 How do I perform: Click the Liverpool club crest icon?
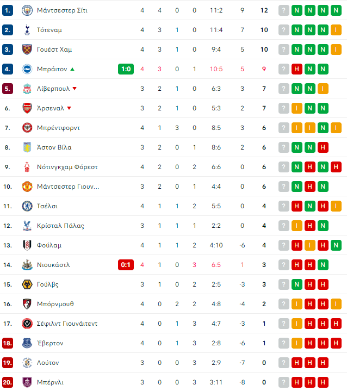[27, 89]
